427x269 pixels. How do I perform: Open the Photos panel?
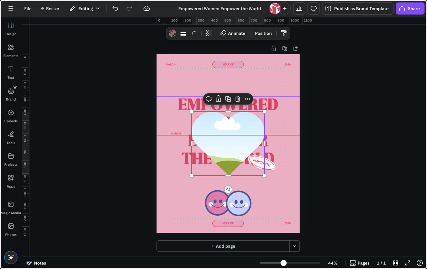(x=11, y=229)
